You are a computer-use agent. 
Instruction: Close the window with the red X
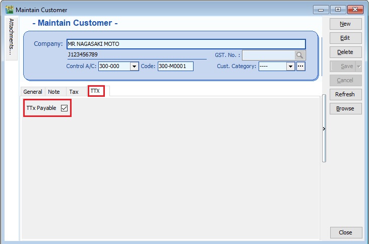(x=355, y=10)
